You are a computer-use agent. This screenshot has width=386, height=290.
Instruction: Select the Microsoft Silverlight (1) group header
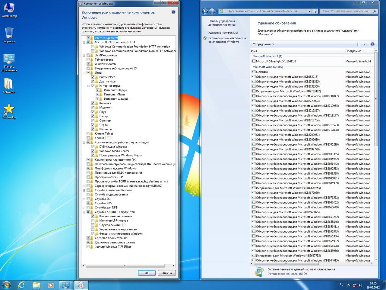267,56
